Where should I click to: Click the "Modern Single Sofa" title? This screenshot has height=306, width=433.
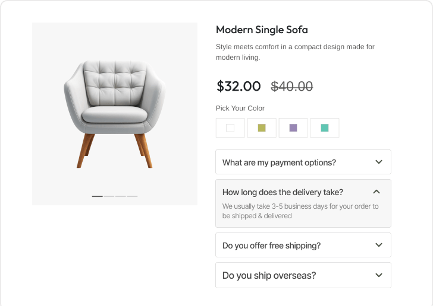[x=262, y=30]
